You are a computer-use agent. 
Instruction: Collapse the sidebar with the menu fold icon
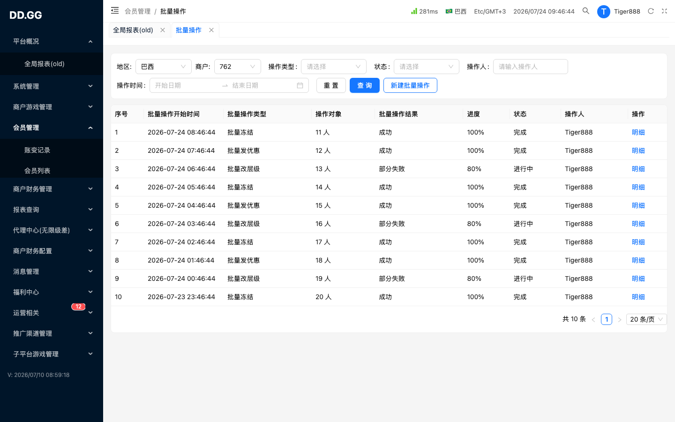(x=115, y=10)
